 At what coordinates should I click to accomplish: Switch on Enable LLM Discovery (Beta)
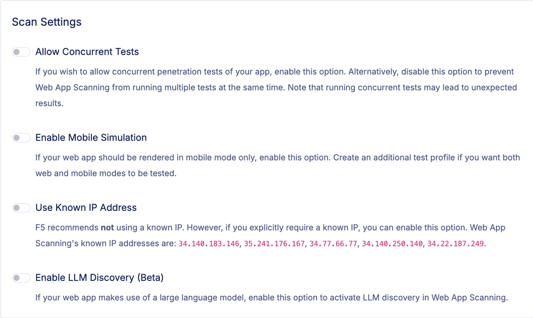tap(21, 278)
